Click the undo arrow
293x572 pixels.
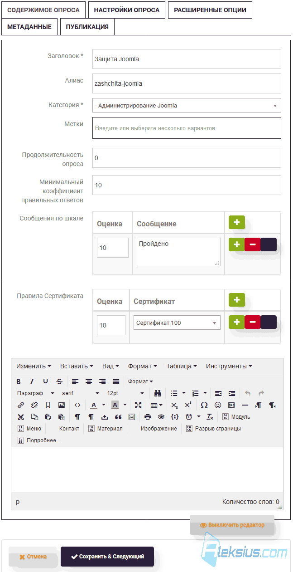pos(247,393)
